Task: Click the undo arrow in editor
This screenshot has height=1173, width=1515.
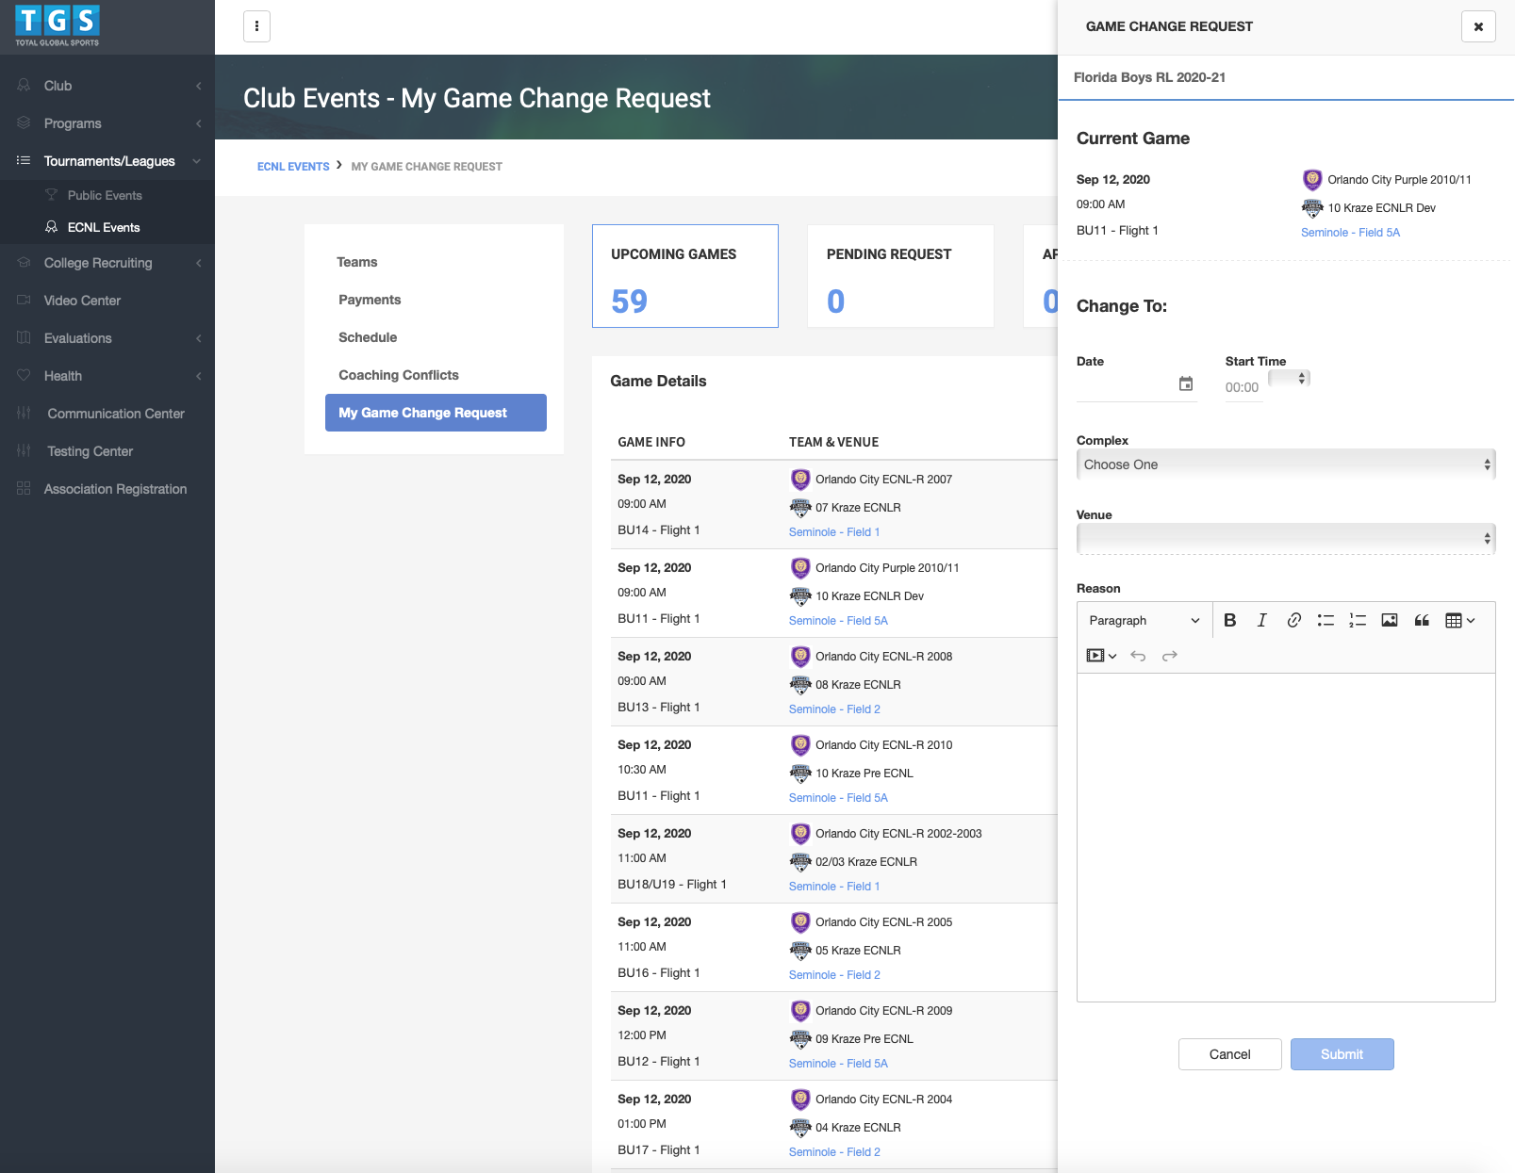Action: click(1138, 656)
